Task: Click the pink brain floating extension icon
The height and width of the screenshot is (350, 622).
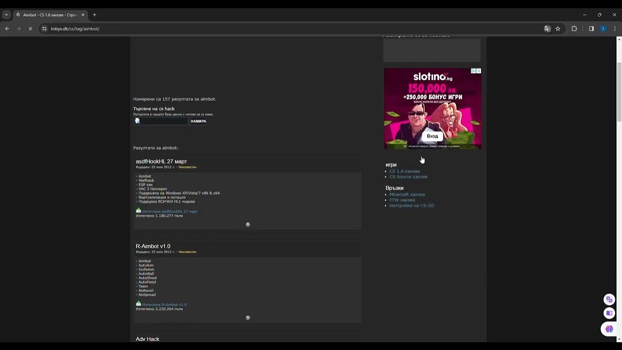Action: tap(609, 329)
